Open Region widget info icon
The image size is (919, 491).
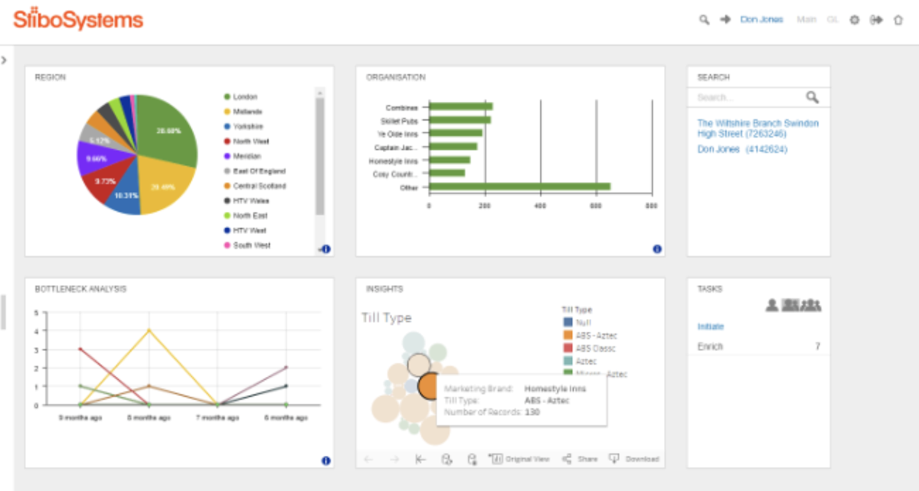(325, 249)
